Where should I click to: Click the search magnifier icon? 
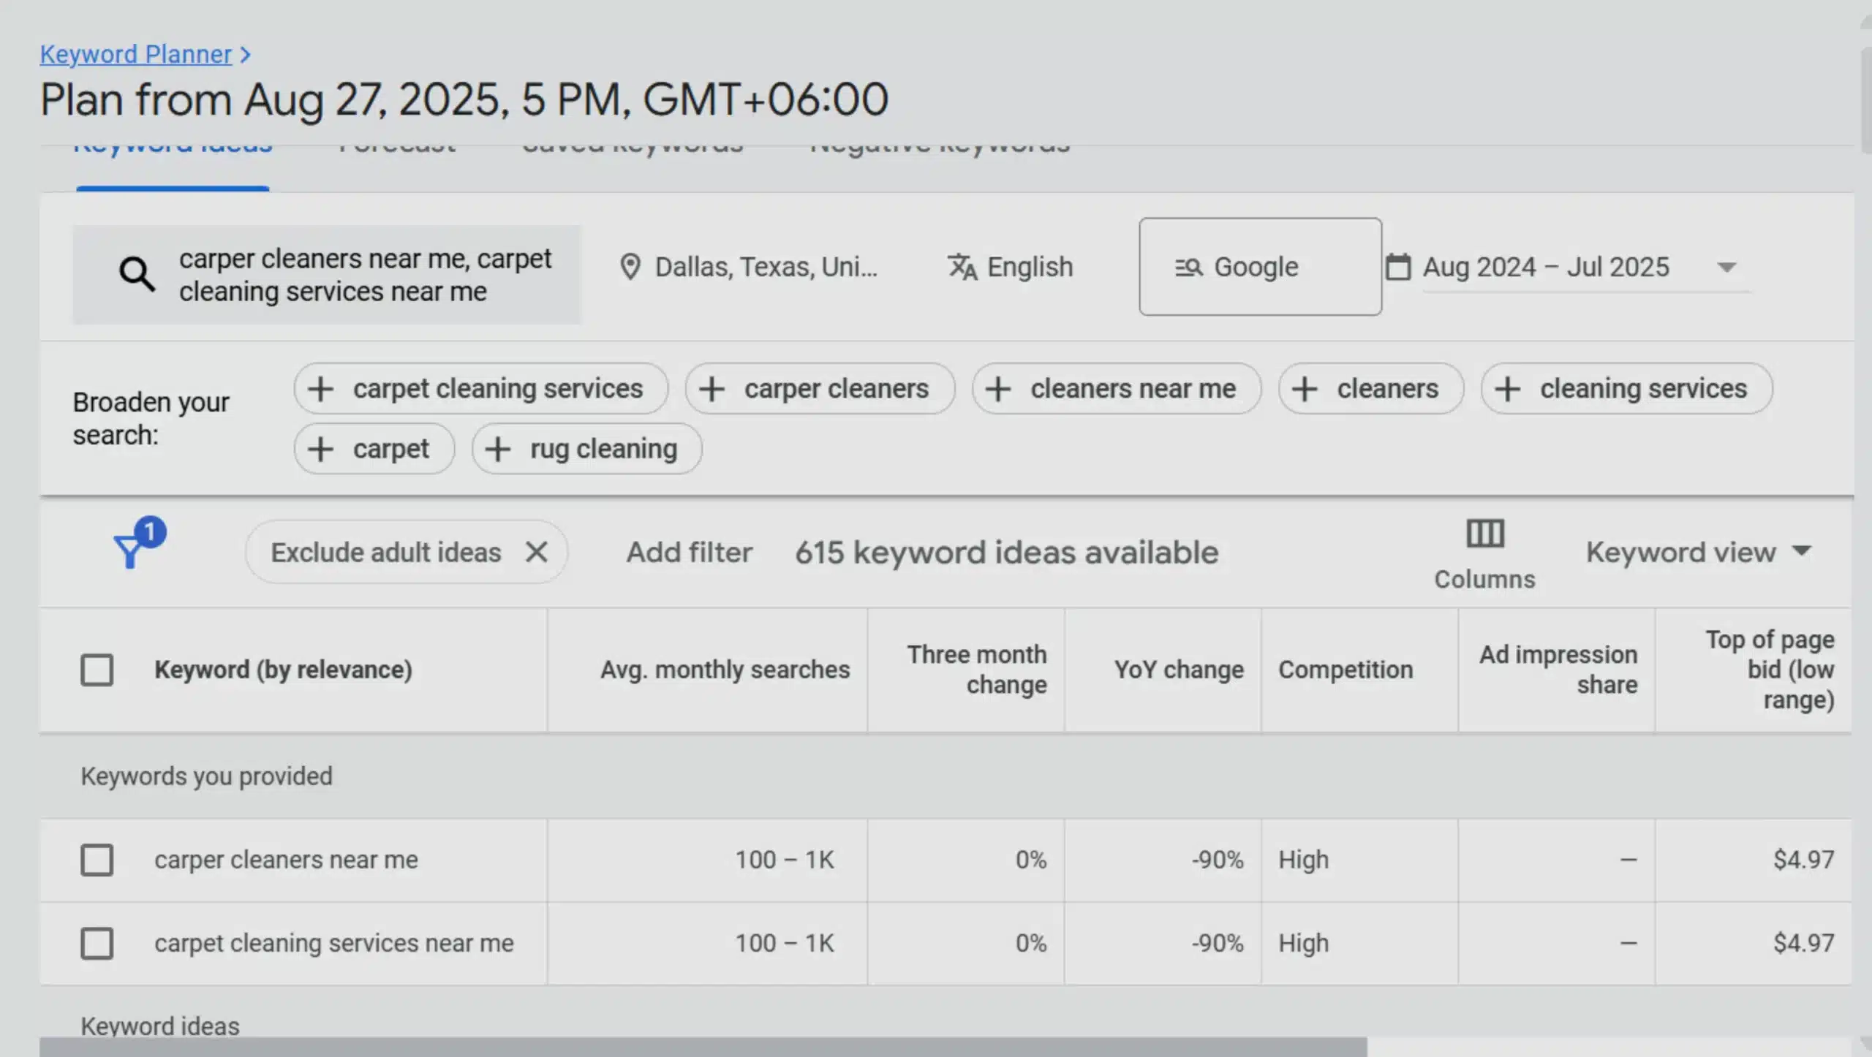coord(137,274)
